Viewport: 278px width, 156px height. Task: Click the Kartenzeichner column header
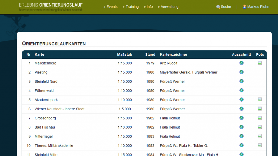tap(173, 54)
